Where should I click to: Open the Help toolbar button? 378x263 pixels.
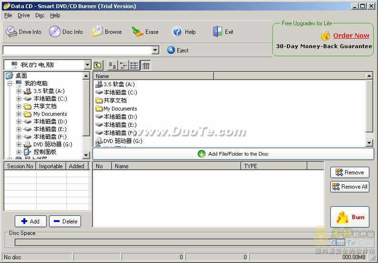coord(184,32)
